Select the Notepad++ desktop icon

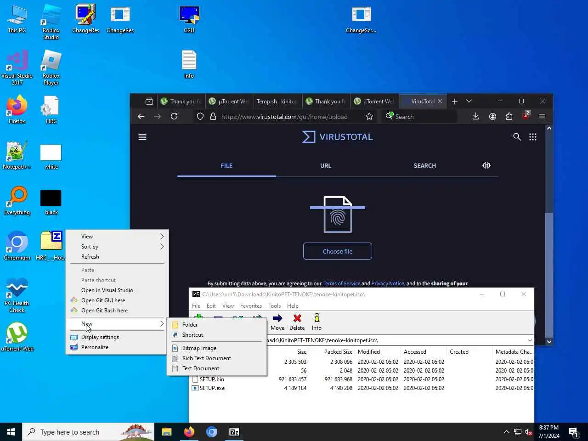click(x=17, y=155)
